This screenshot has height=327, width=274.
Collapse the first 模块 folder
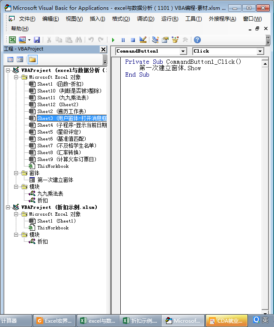16,187
